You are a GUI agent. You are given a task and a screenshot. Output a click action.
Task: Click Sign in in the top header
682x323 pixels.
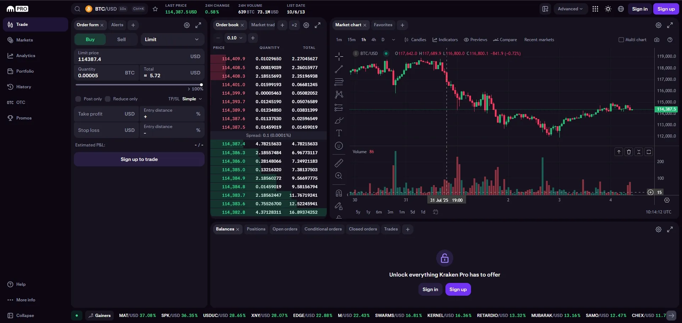coord(640,9)
